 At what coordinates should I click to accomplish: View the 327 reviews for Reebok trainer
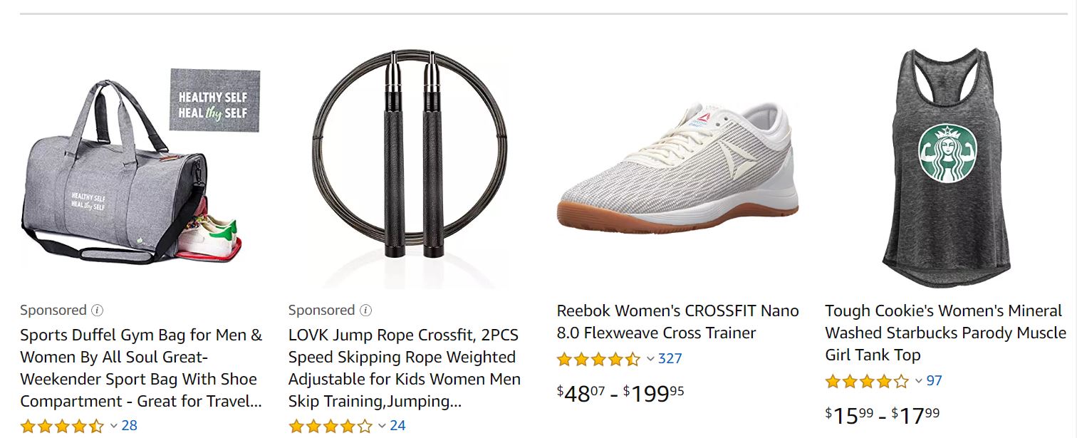tap(670, 359)
